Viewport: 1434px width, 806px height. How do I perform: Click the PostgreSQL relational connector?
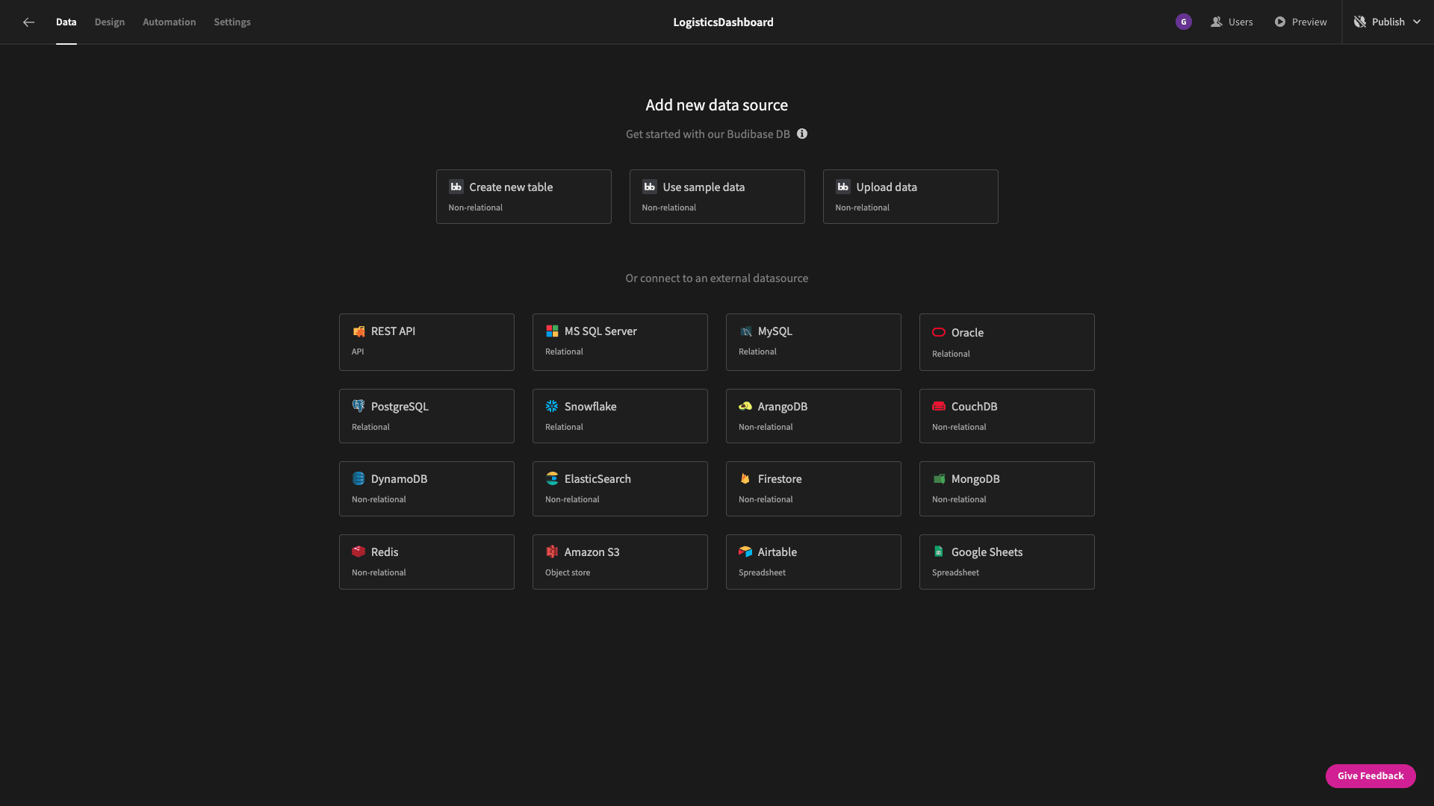point(426,415)
